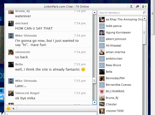Grab the chat scrollbar thumb
Screen dimensions: 155x115
[x=94, y=80]
